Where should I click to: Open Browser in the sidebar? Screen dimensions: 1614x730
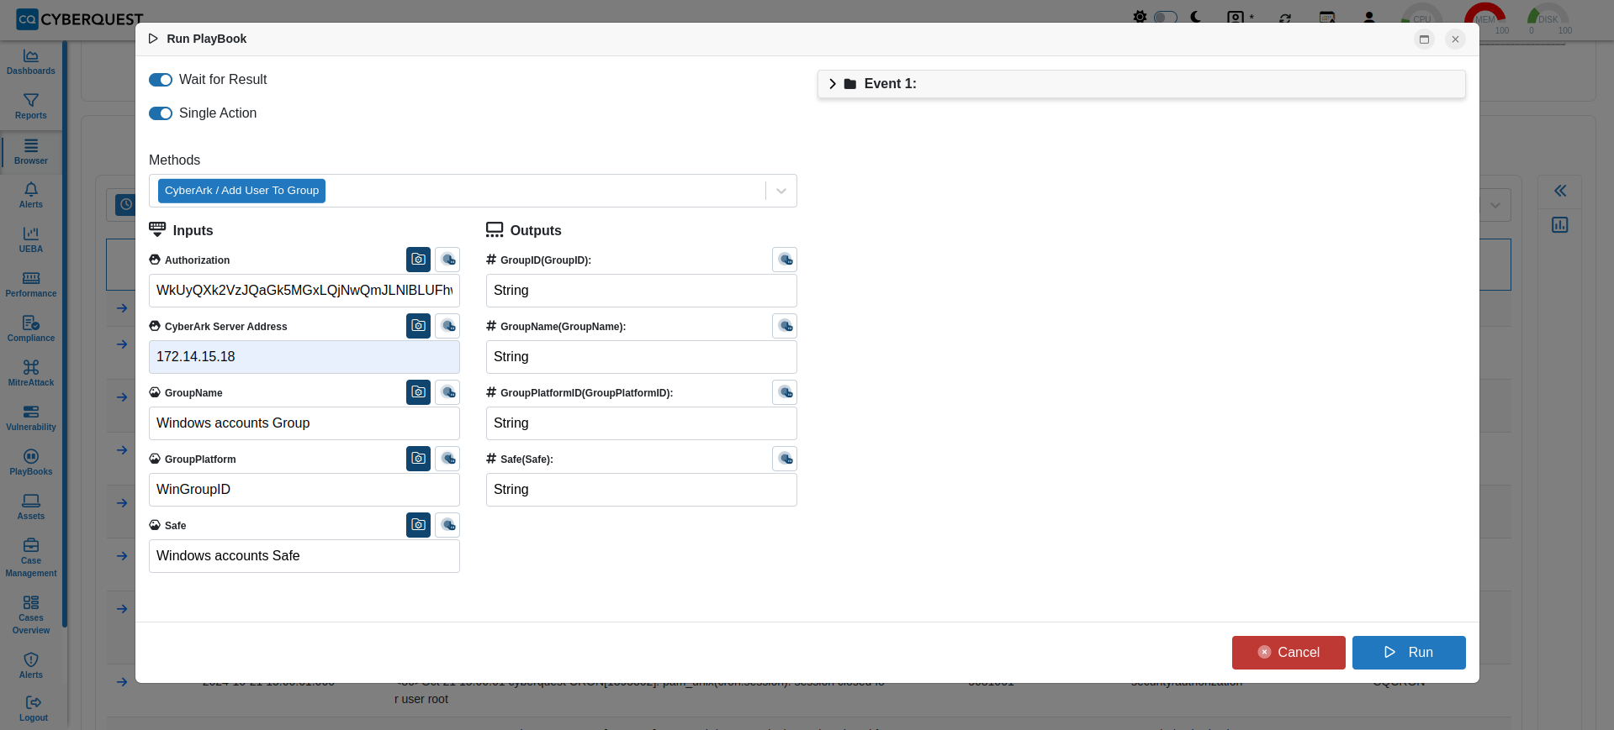(x=31, y=152)
